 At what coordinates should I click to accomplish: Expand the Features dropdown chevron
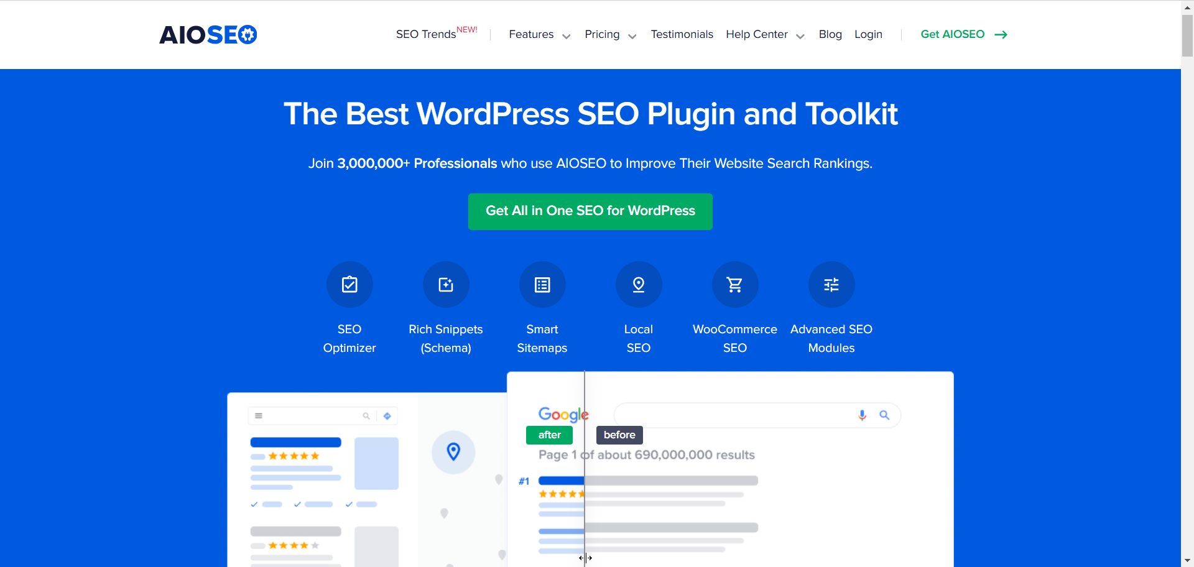(567, 37)
